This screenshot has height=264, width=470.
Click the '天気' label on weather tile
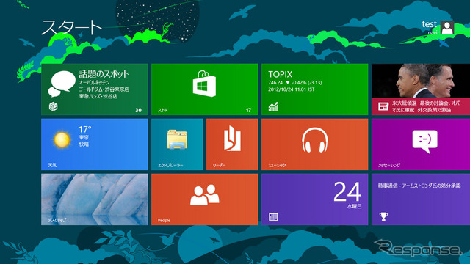(52, 165)
